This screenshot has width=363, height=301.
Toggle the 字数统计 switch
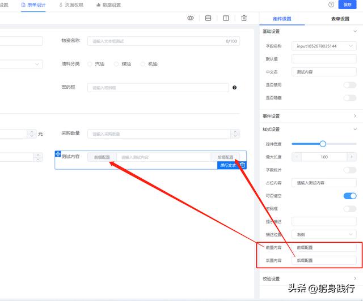[350, 170]
